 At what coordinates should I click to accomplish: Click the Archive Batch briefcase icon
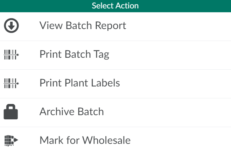[11, 112]
